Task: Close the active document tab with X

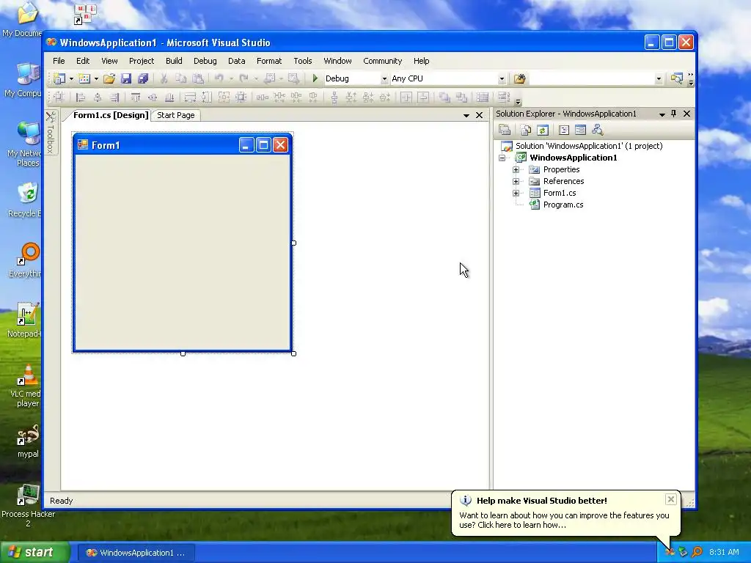Action: tap(479, 115)
